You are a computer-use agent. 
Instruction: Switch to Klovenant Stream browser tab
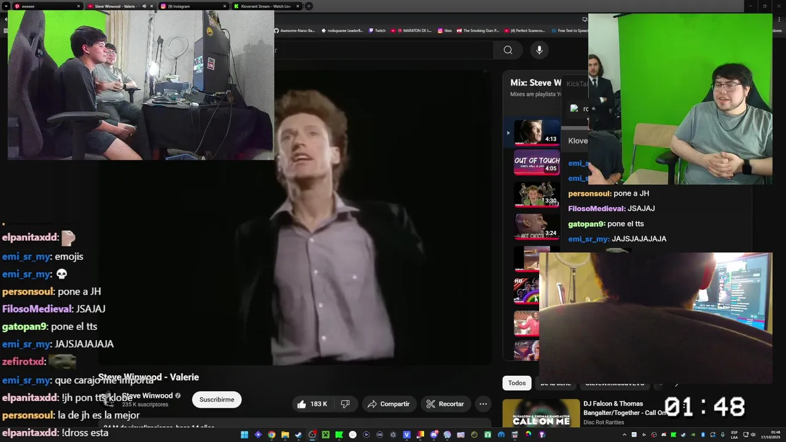pos(265,6)
